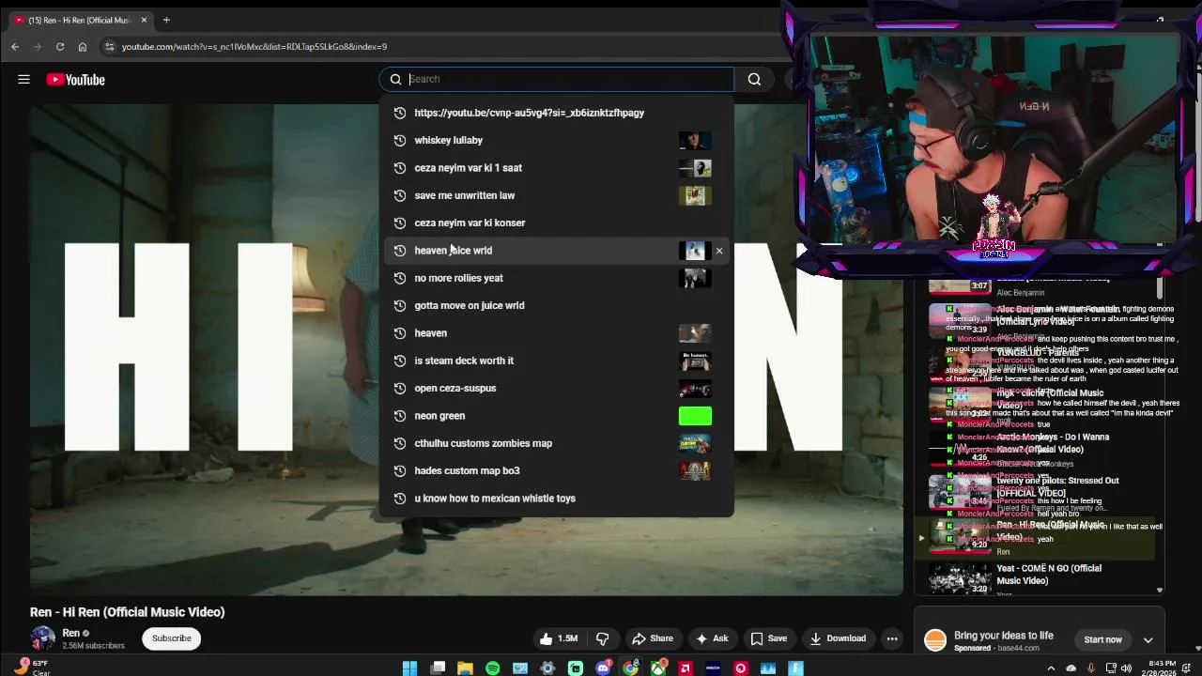Open Spotify from the taskbar

point(493,668)
